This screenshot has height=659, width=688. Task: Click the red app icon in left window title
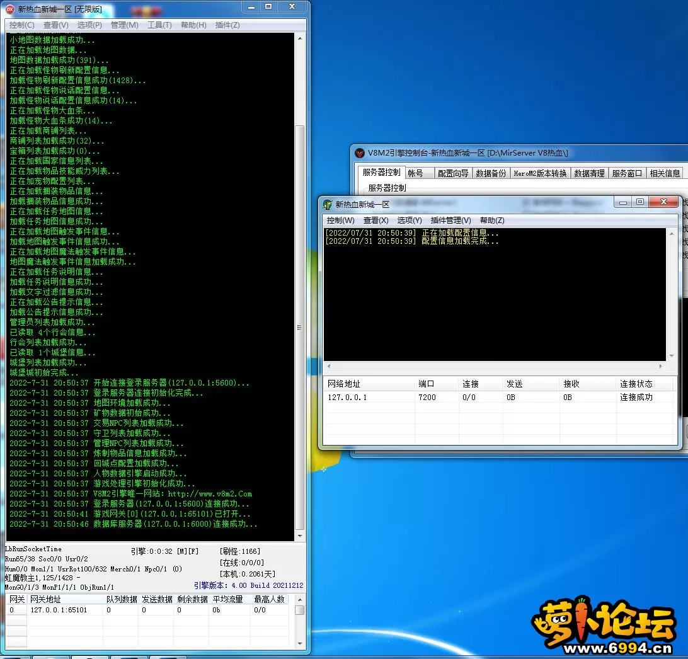10,9
